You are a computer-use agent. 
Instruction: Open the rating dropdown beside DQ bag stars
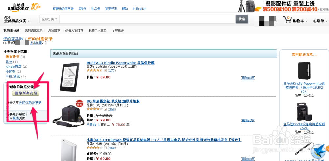pyautogui.click(x=105, y=109)
